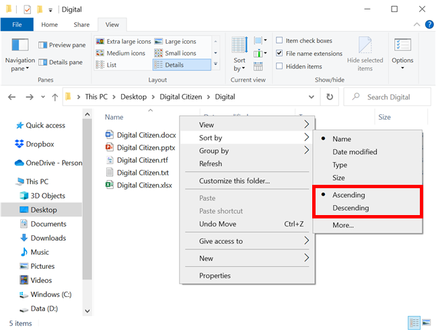The height and width of the screenshot is (330, 436).
Task: Select List layout
Action: [x=106, y=65]
